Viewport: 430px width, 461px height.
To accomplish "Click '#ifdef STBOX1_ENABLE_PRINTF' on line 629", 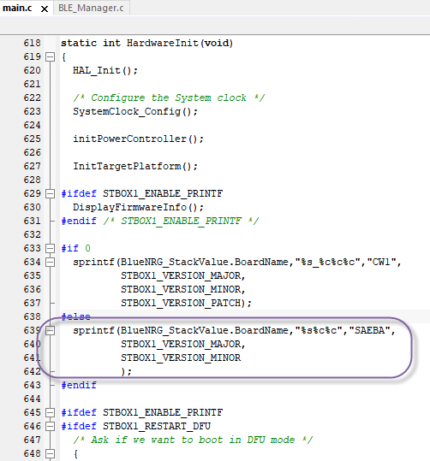I will (142, 194).
